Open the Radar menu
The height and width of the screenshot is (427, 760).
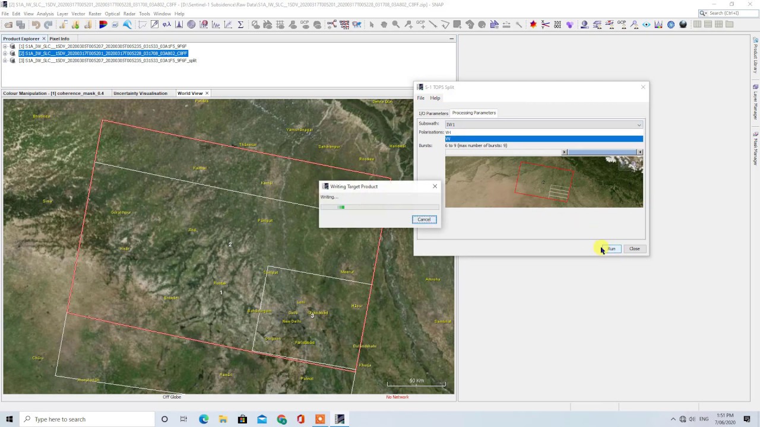[129, 14]
